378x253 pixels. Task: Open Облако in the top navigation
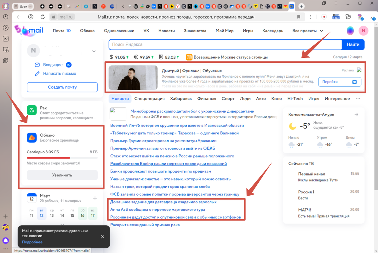87,31
